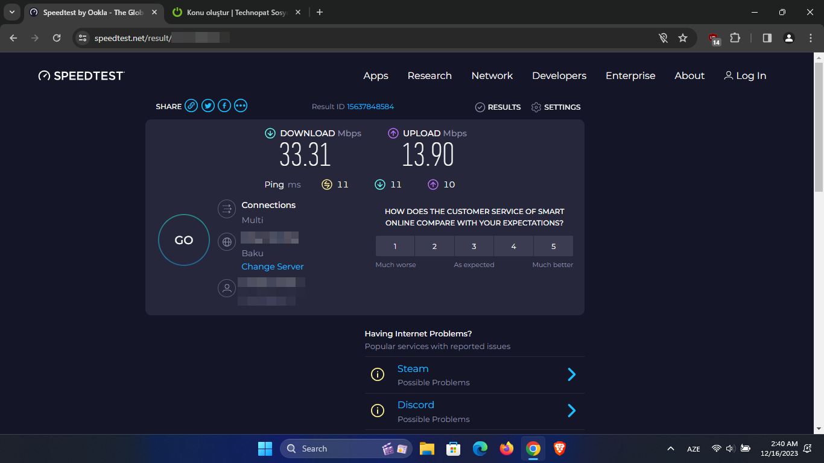Open the Chrome side panel
The height and width of the screenshot is (463, 824).
pyautogui.click(x=767, y=38)
